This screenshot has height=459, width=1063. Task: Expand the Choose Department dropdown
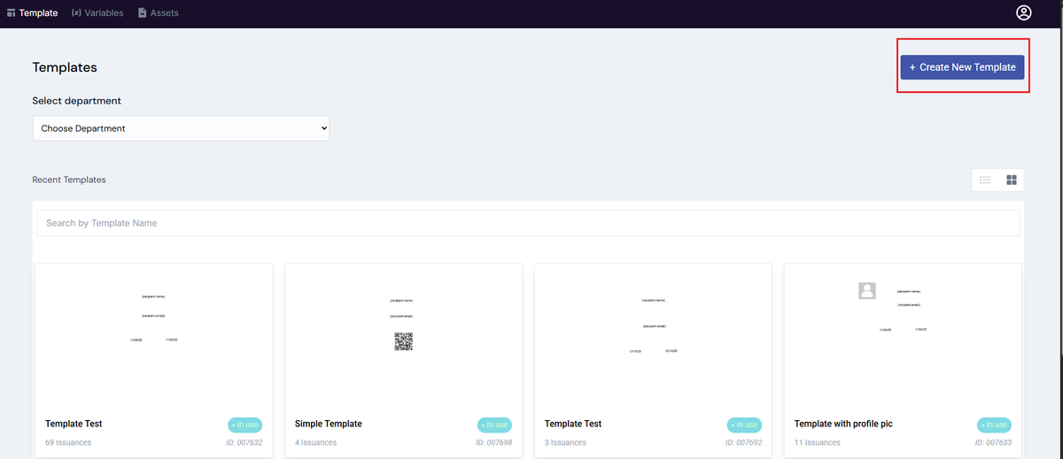point(181,128)
